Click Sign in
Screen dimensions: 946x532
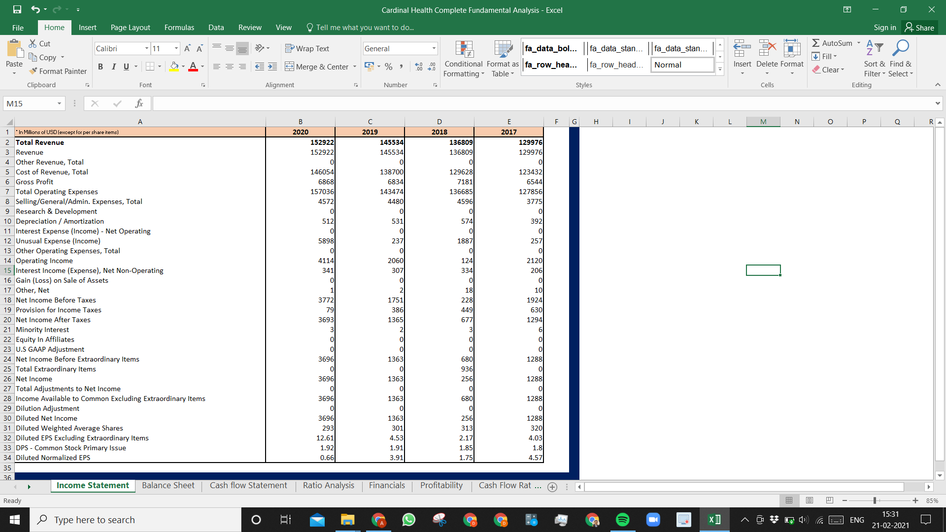click(885, 28)
